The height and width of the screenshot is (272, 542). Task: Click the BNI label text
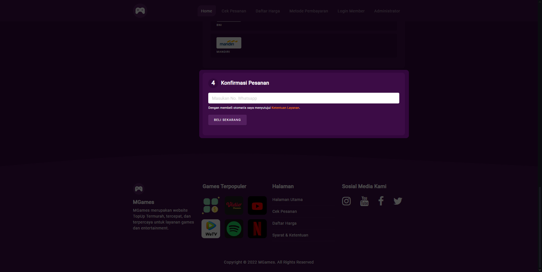pyautogui.click(x=219, y=25)
